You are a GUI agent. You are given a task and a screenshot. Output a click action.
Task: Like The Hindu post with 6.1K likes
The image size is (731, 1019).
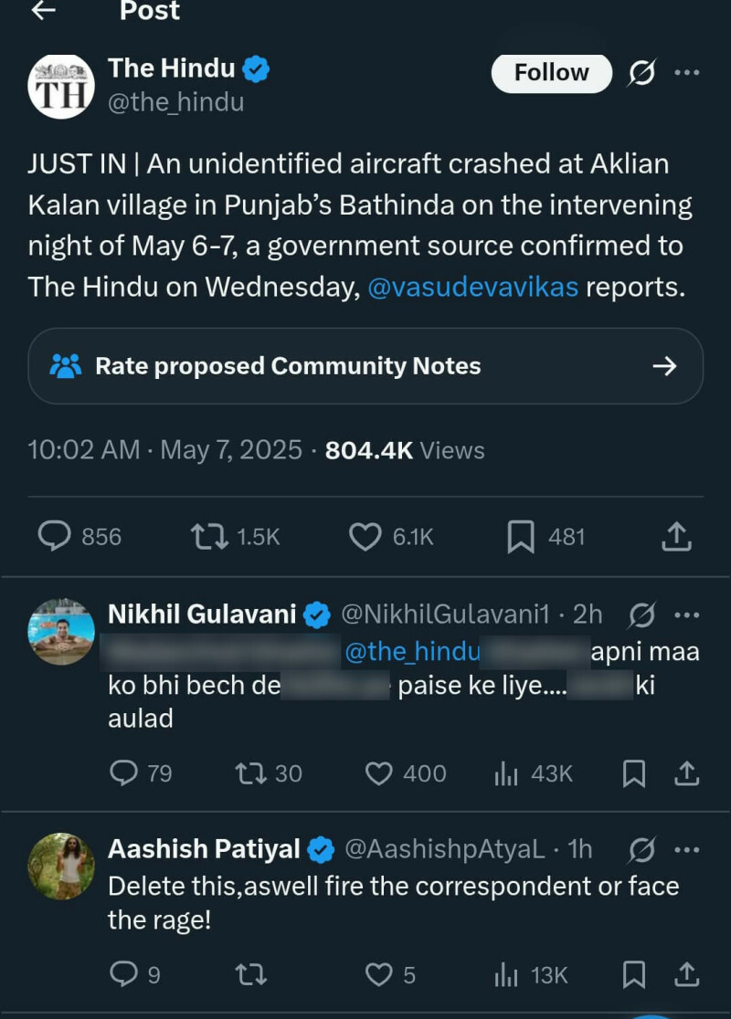point(365,537)
